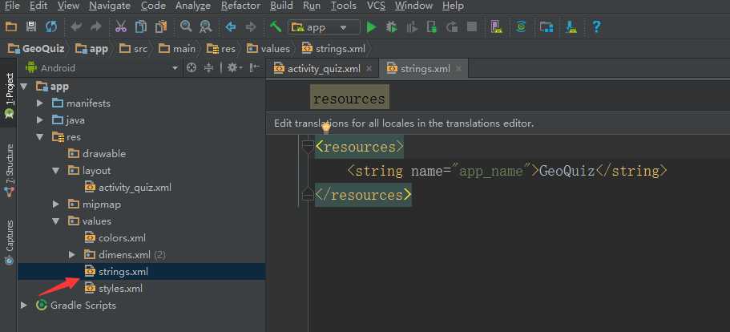The width and height of the screenshot is (730, 332).
Task: Make project with green hammer icon
Action: (x=276, y=27)
